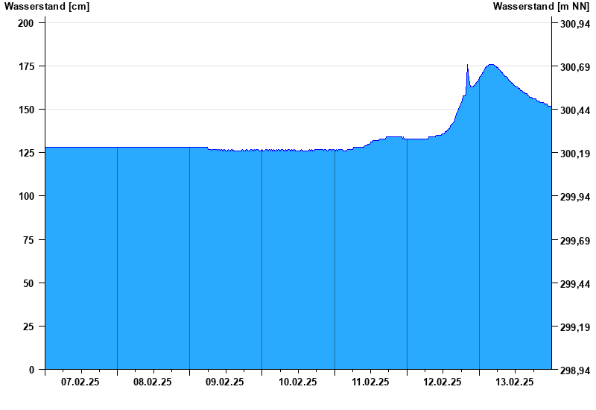Click the 300,94 right axis label
Image resolution: width=596 pixels, height=410 pixels.
[x=575, y=24]
